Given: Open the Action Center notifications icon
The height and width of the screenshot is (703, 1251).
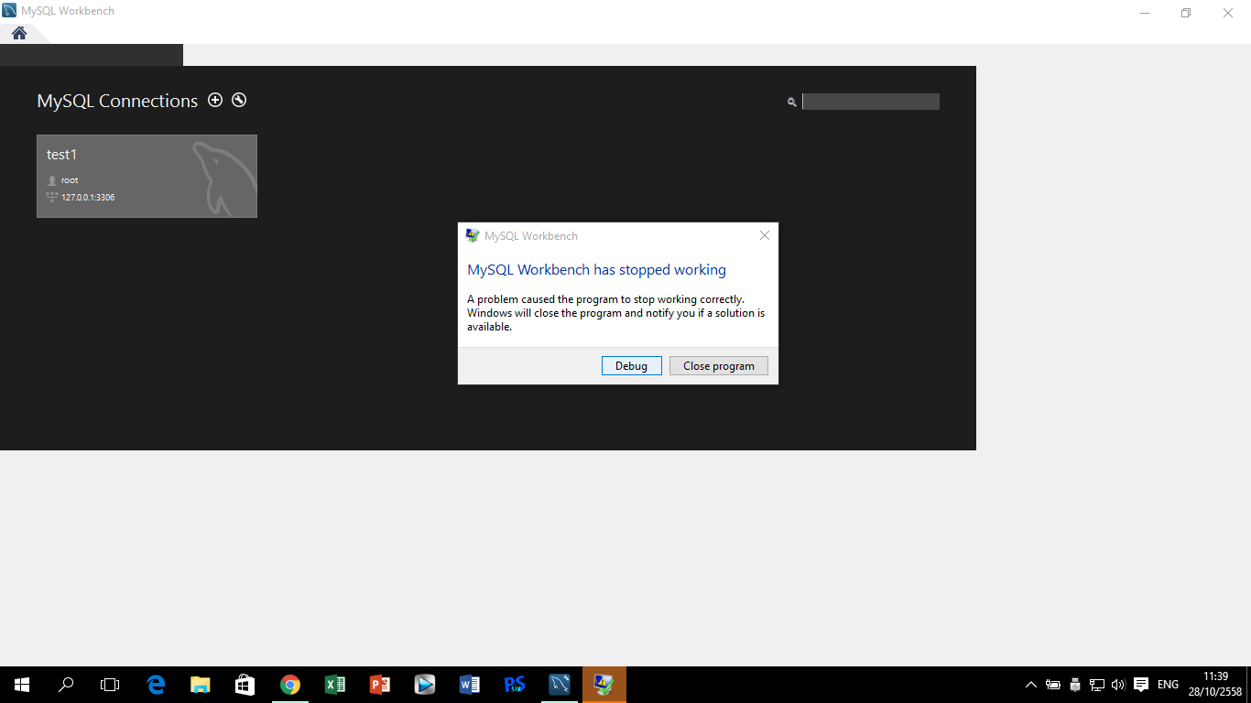Looking at the screenshot, I should pyautogui.click(x=1141, y=684).
